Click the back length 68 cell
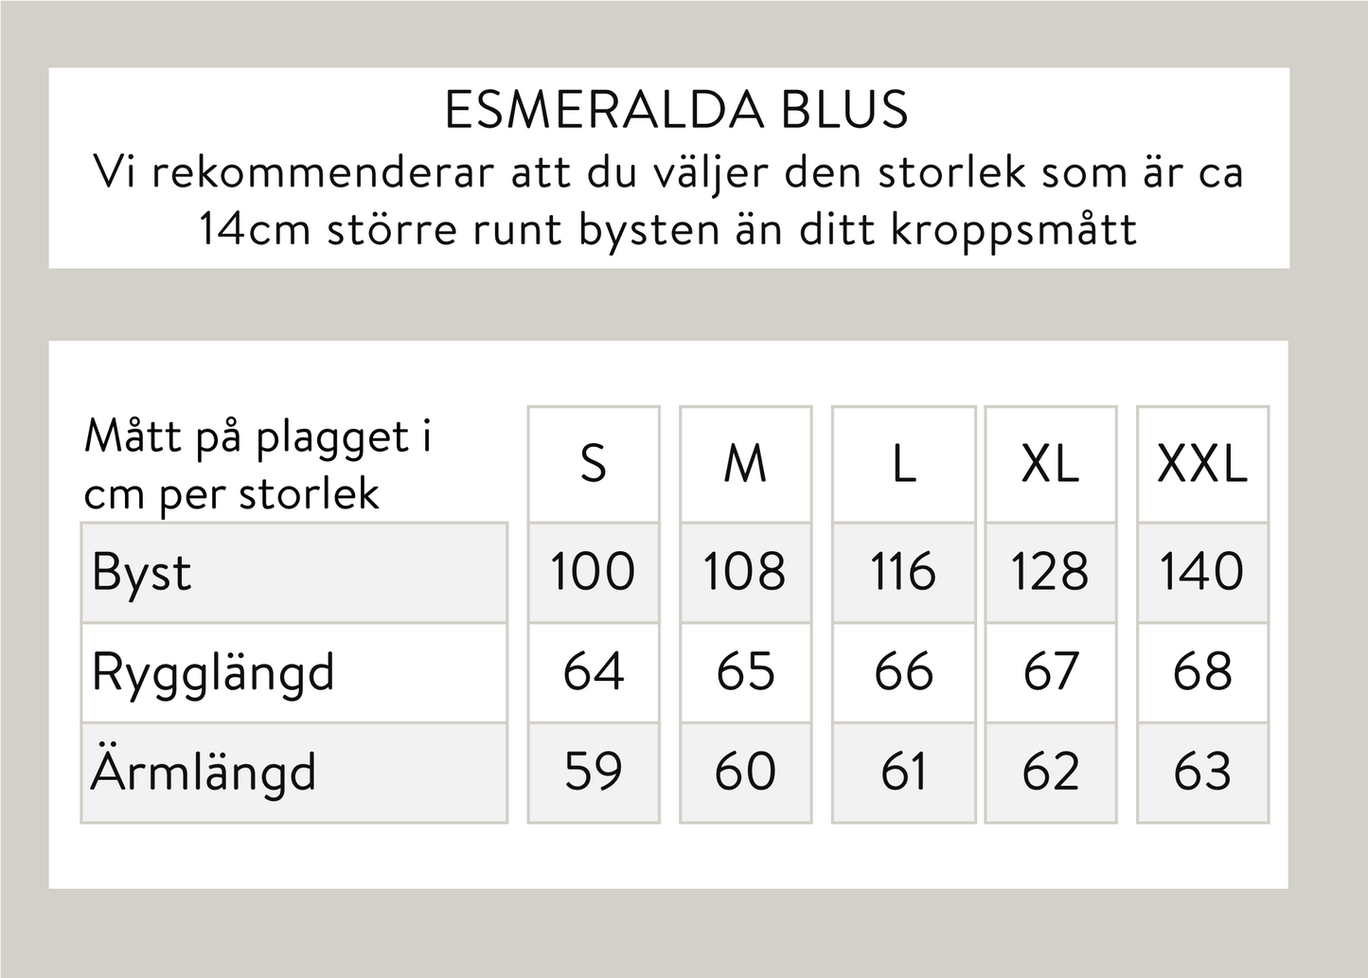 1202,672
